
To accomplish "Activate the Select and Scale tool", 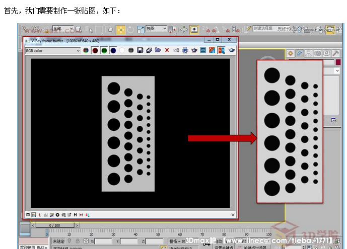I will pos(141,30).
